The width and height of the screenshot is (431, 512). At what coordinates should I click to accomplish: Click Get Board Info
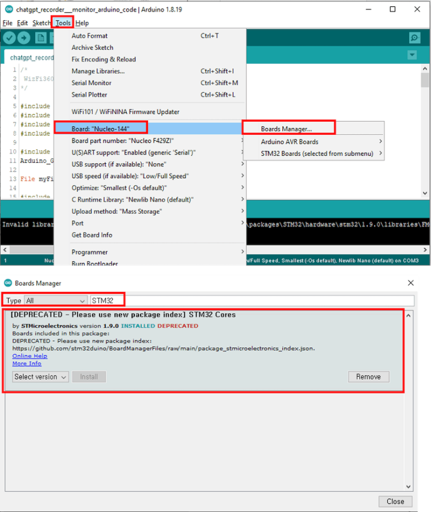150,235
